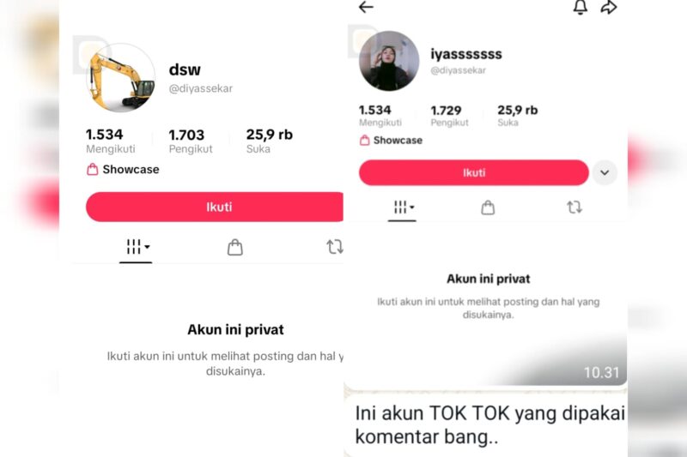
Task: Follow dsw with the Ikuti button
Action: tap(215, 207)
